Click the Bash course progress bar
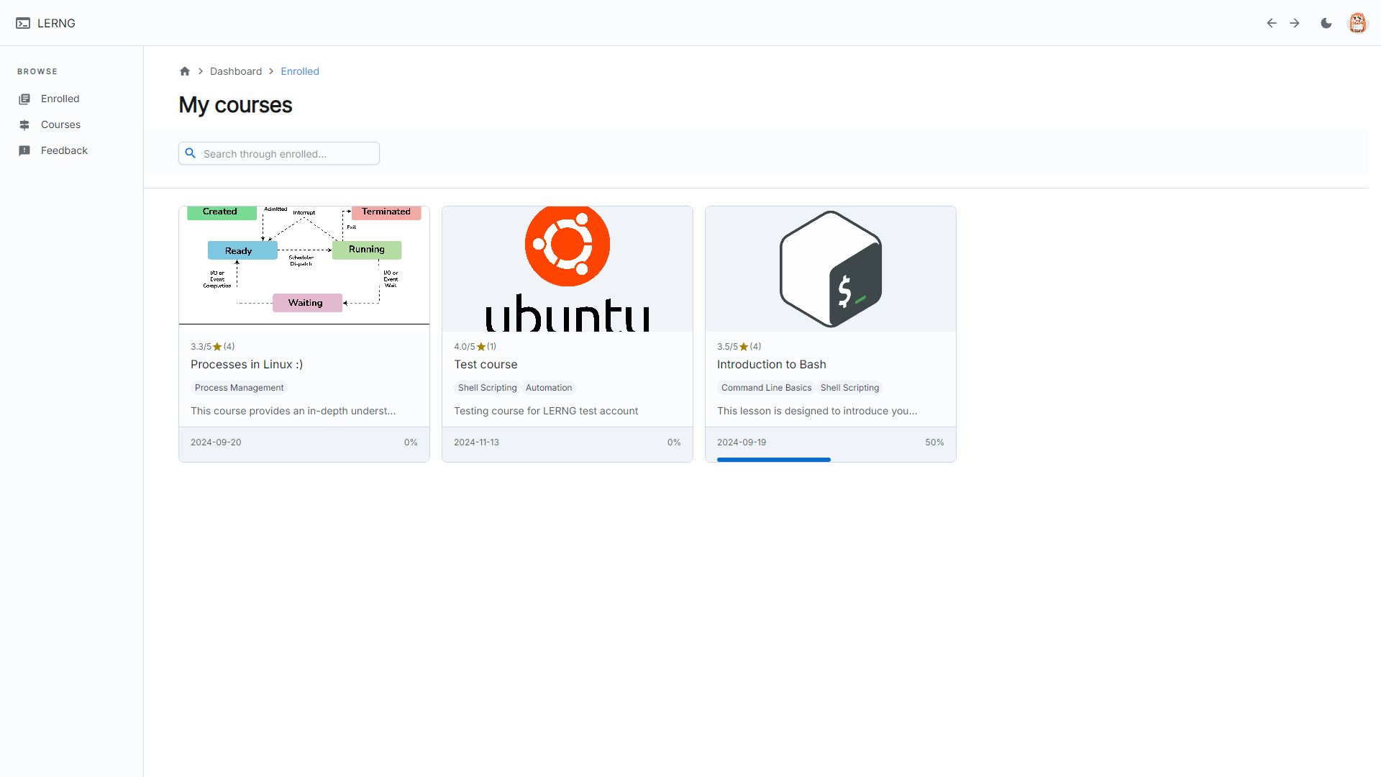Viewport: 1381px width, 777px height. click(774, 459)
